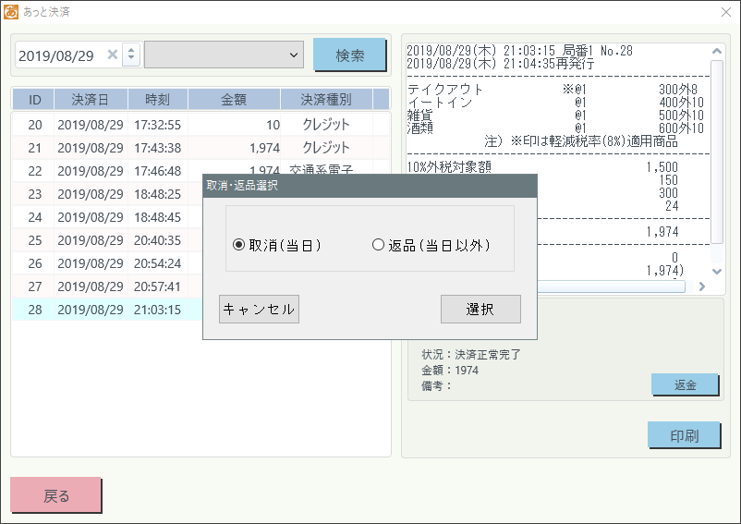Viewport: 741px width, 524px height.
Task: Sort by the 決済日 column header
Action: [90, 100]
